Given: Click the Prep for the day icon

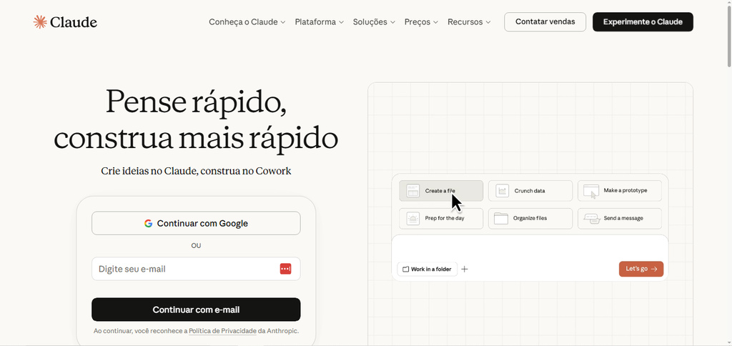Looking at the screenshot, I should coord(412,219).
